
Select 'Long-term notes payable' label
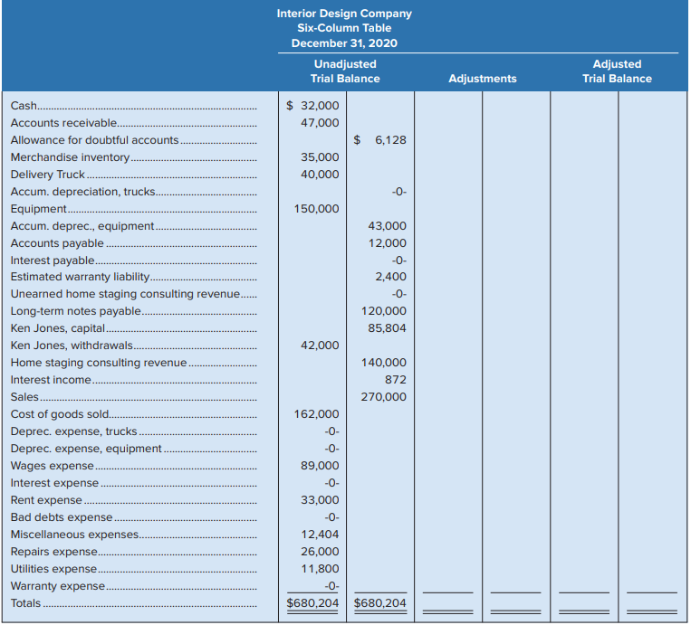[x=76, y=311]
